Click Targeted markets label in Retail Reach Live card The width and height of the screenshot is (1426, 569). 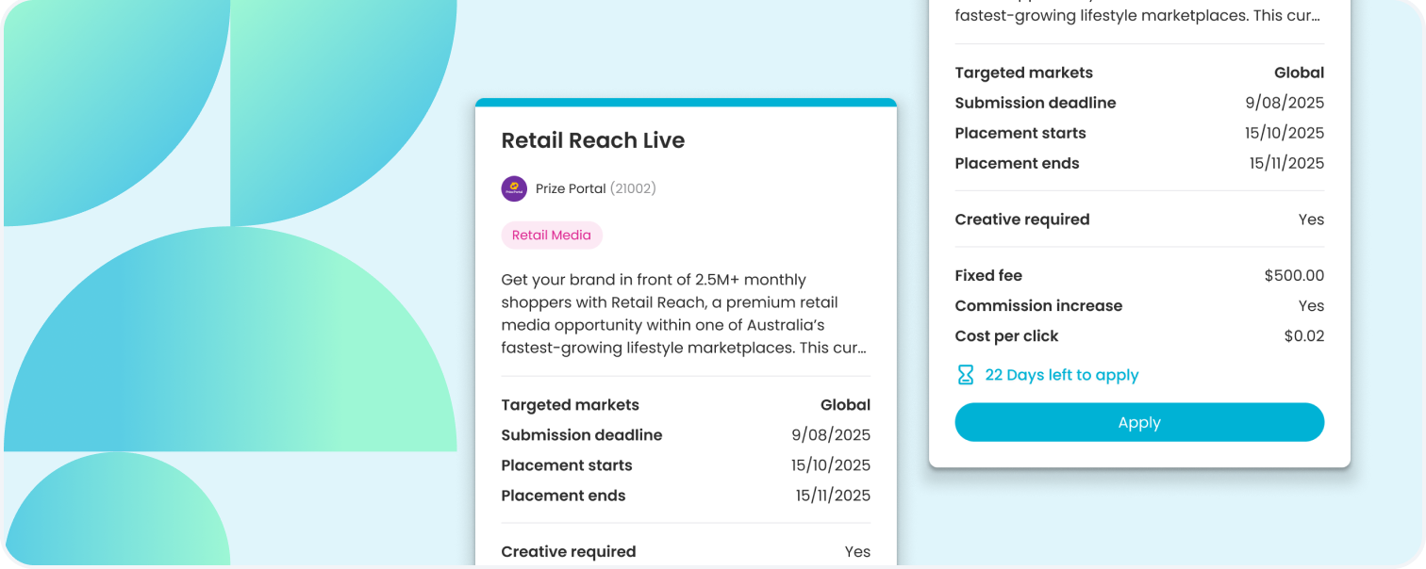[x=570, y=405]
